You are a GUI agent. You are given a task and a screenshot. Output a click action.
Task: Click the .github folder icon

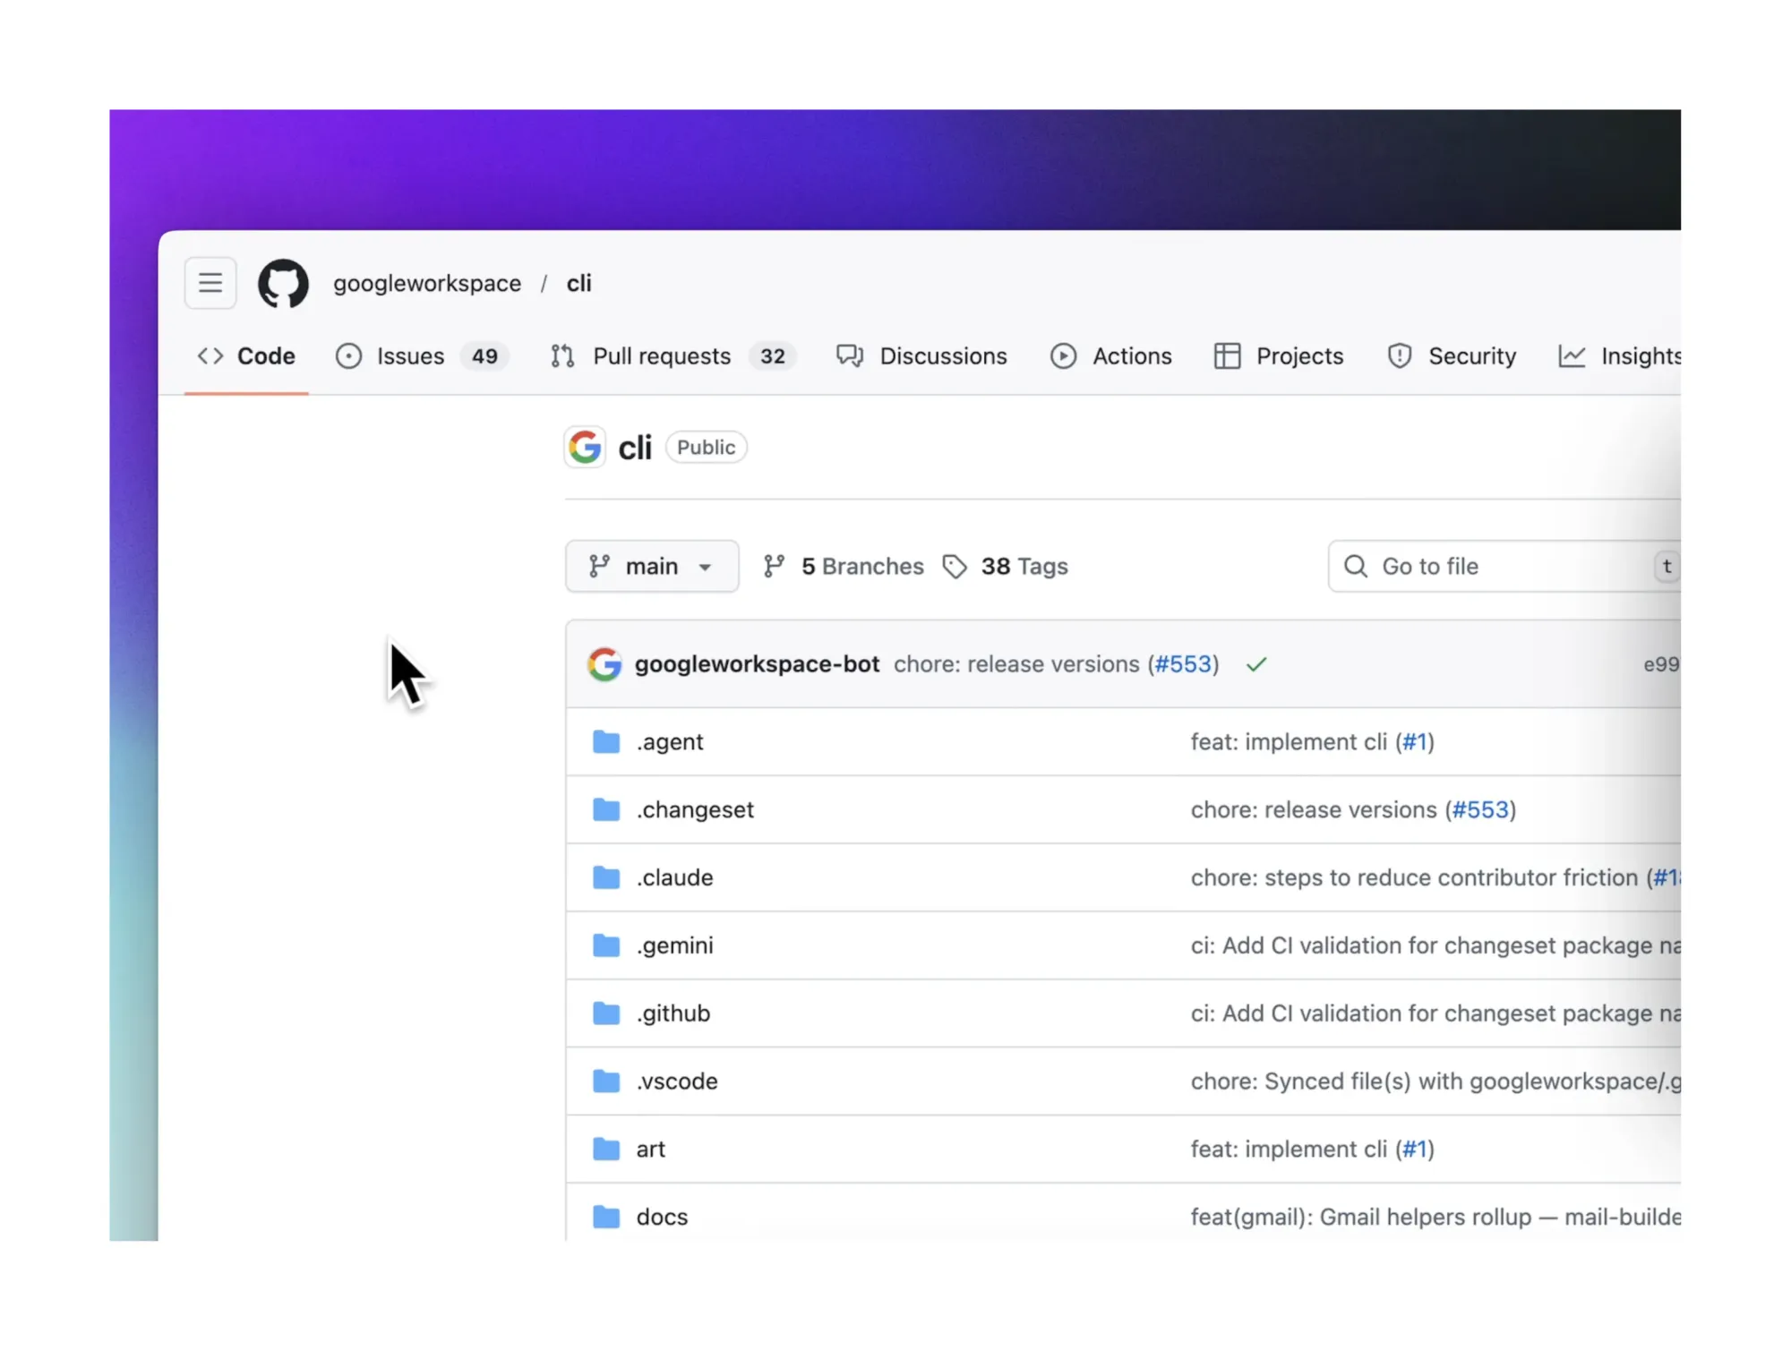point(606,1013)
